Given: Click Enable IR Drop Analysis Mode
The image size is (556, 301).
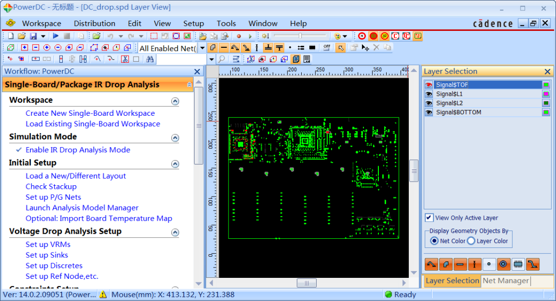Looking at the screenshot, I should point(78,150).
